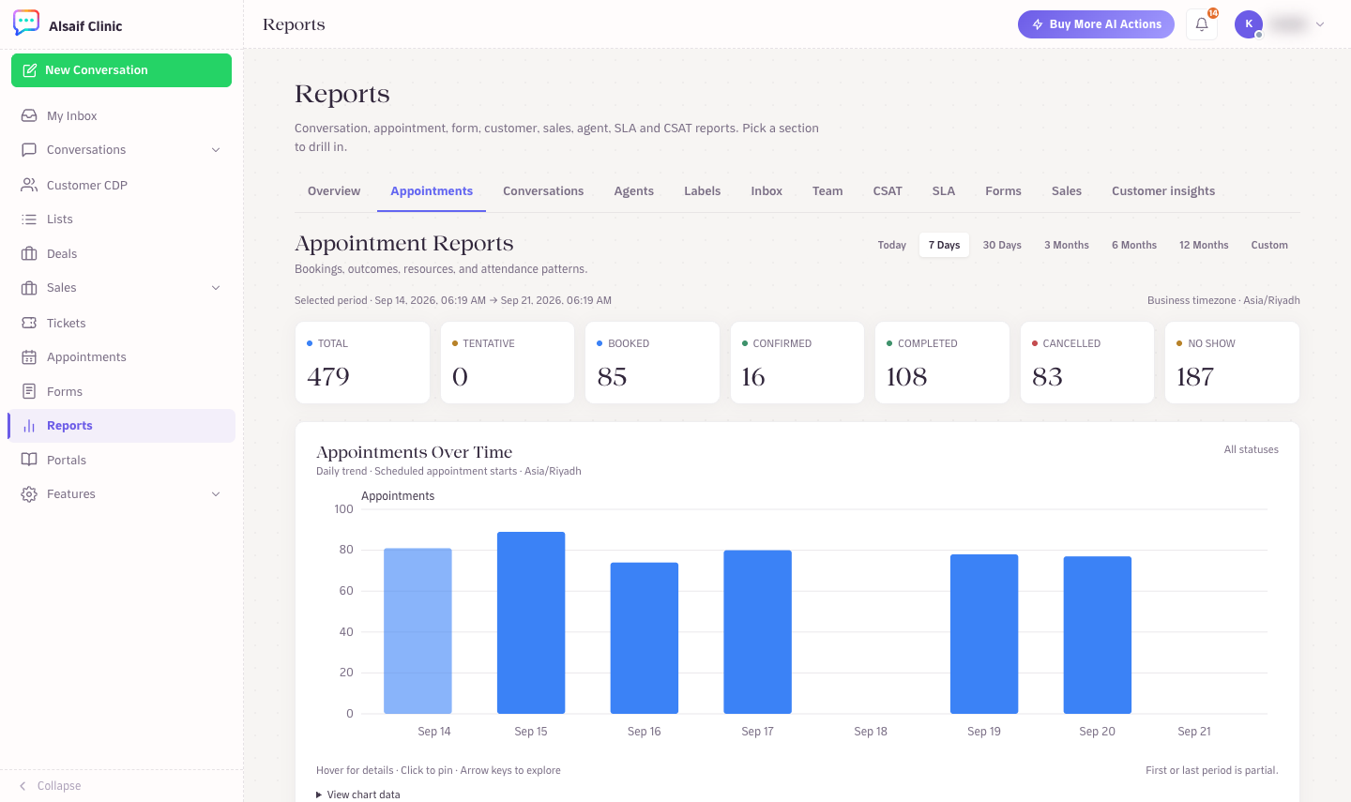Viewport: 1351px width, 802px height.
Task: Expand View chart data disclosure
Action: tap(358, 794)
